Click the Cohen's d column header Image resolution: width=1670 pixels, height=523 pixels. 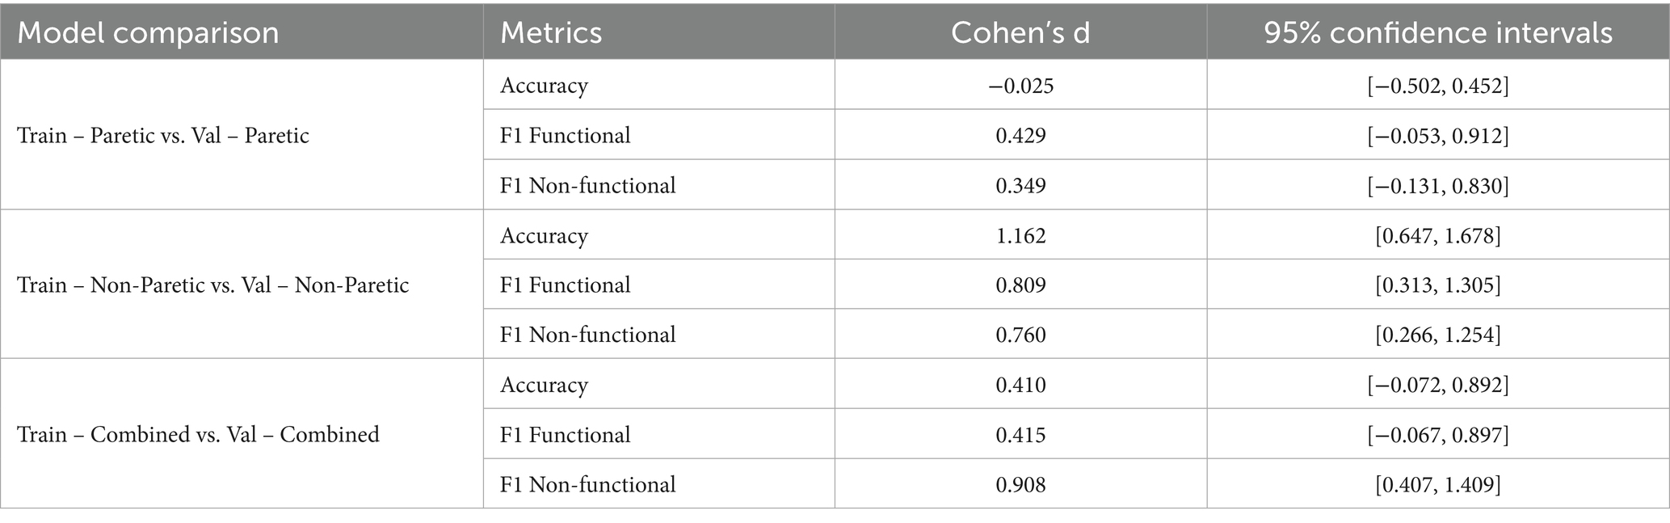tap(1020, 33)
